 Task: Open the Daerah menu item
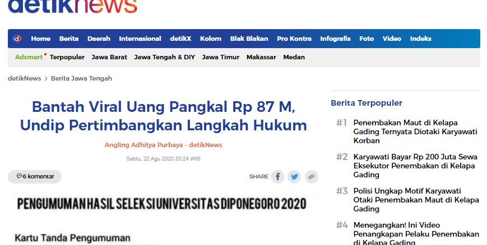pos(99,39)
